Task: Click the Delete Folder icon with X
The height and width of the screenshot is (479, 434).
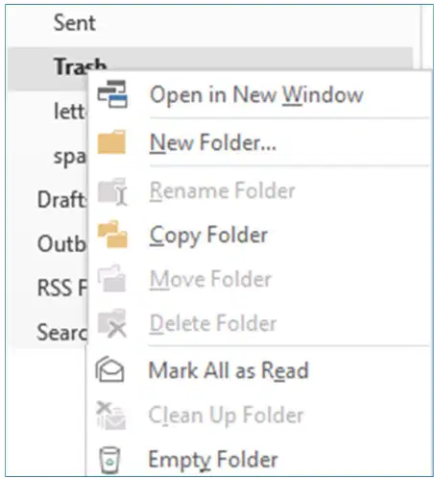Action: 112,323
